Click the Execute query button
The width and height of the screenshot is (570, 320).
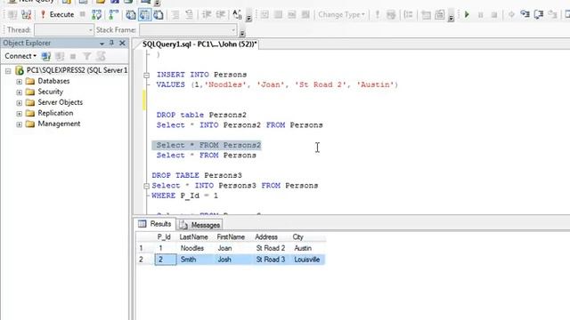coord(57,14)
